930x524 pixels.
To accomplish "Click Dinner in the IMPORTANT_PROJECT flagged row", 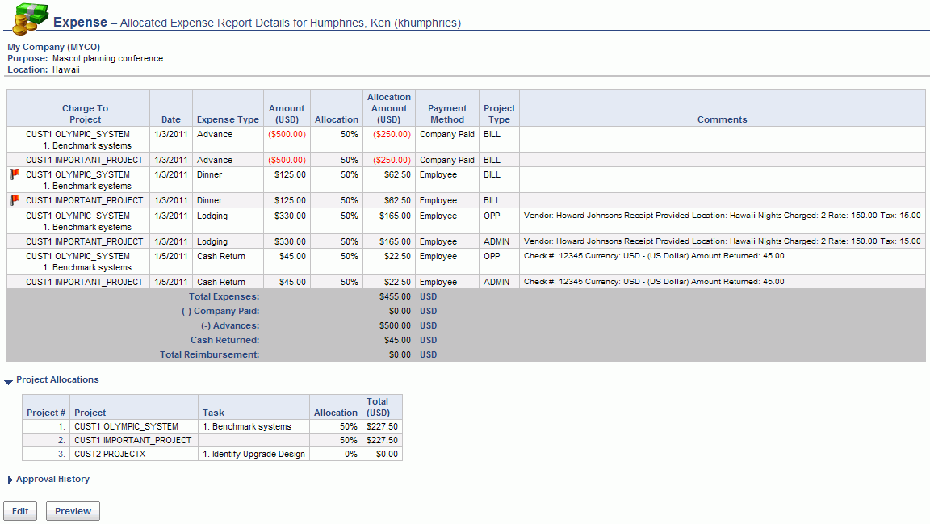I will [209, 200].
